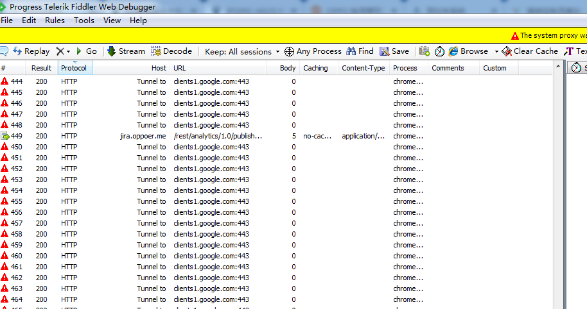Image resolution: width=587 pixels, height=309 pixels.
Task: Select session 445 warning icon
Action: pyautogui.click(x=4, y=92)
